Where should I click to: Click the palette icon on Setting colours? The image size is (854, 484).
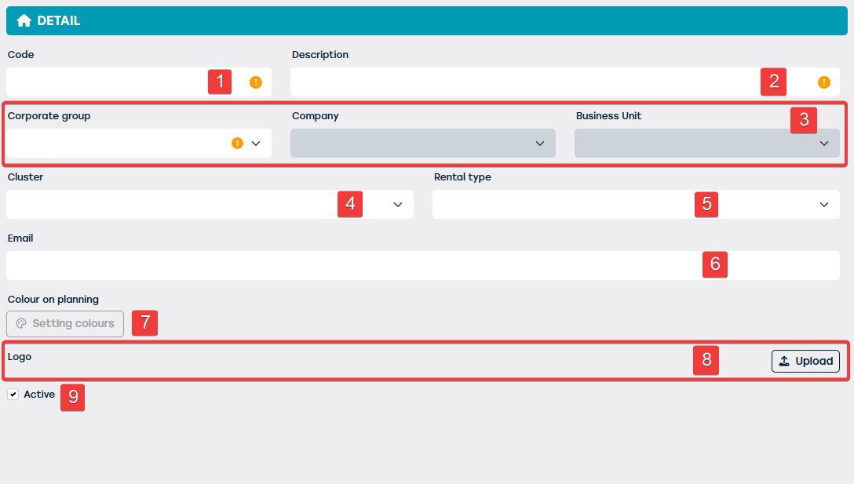21,323
